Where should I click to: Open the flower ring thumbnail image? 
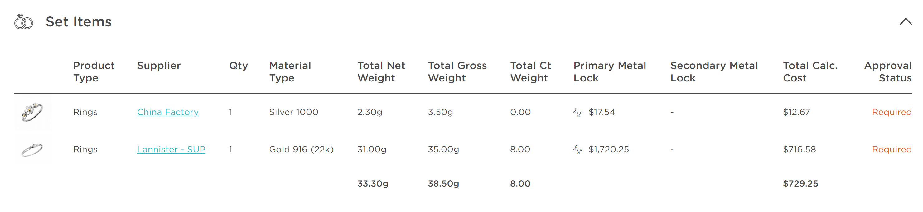pos(33,112)
